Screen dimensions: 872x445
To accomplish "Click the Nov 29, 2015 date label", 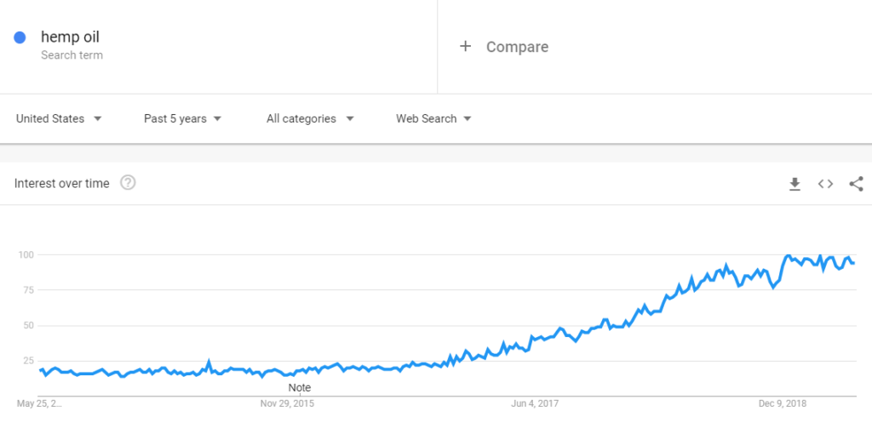I will click(287, 403).
